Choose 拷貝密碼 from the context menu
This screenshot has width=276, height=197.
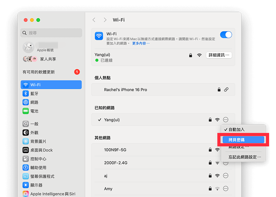(x=243, y=140)
